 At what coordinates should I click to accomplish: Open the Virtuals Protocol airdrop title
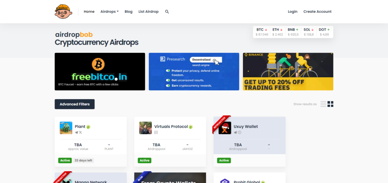[171, 126]
